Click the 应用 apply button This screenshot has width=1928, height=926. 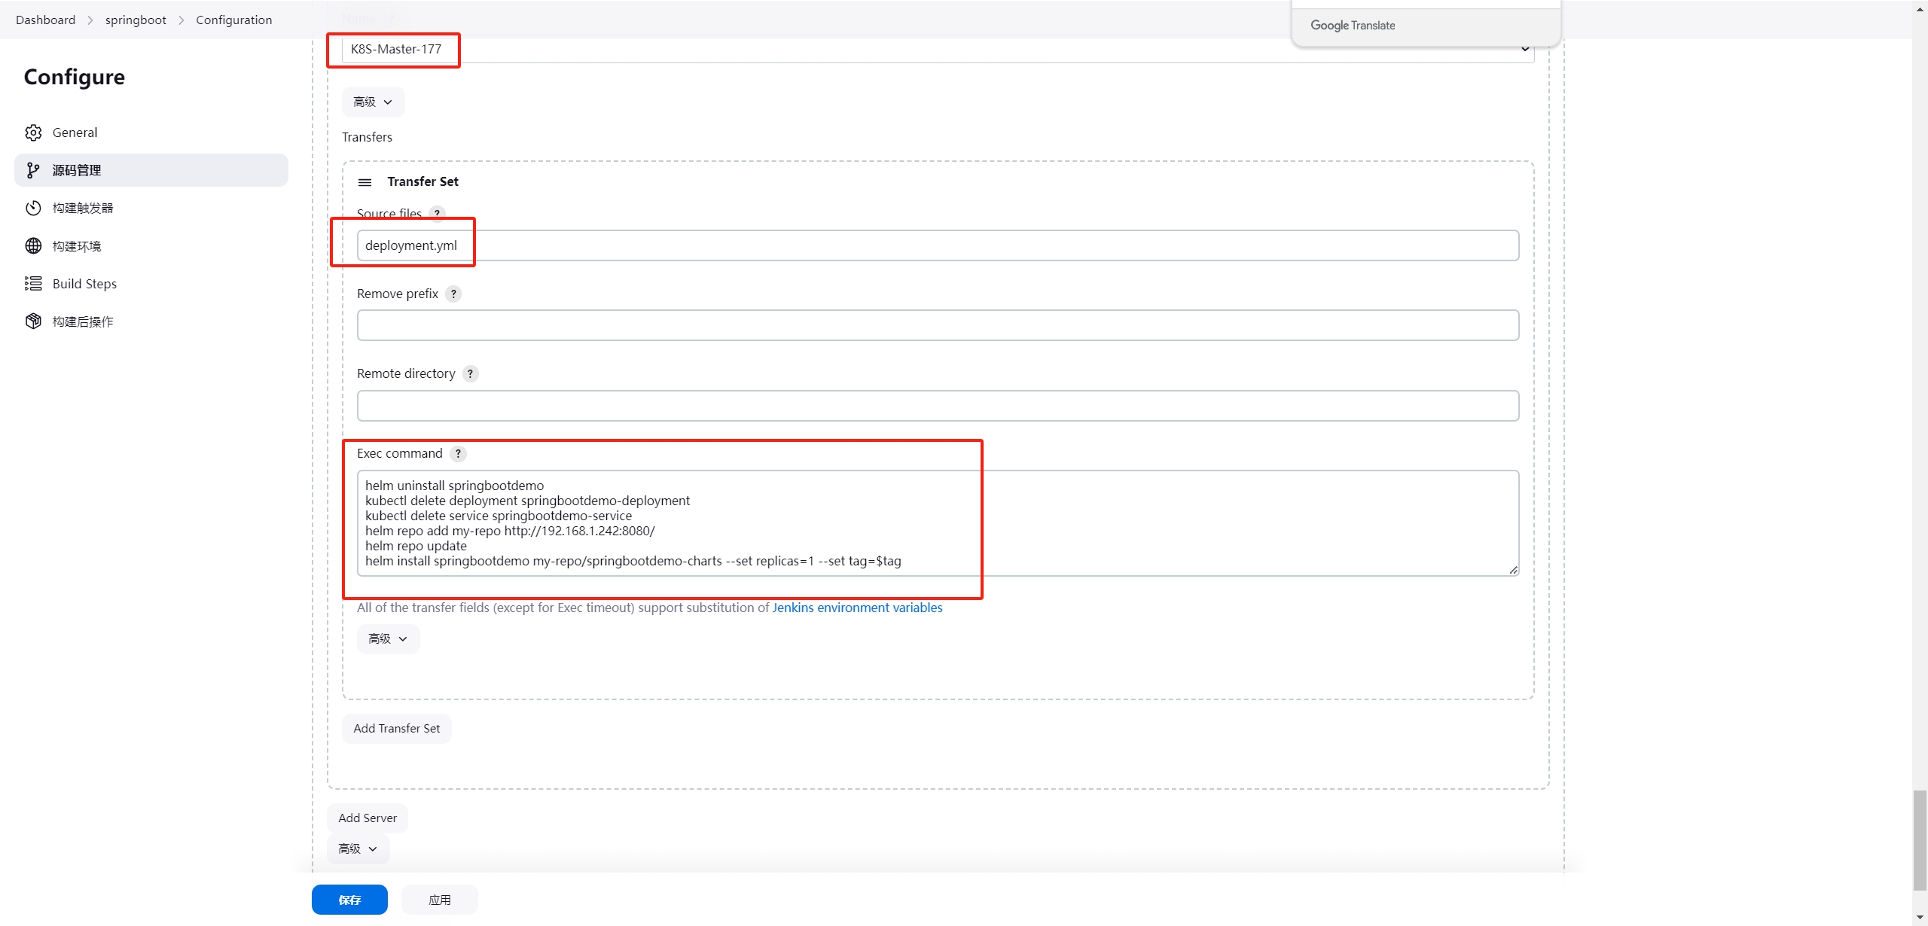[440, 900]
